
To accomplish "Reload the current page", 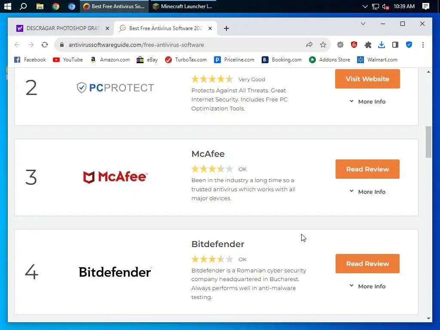I will pyautogui.click(x=45, y=45).
